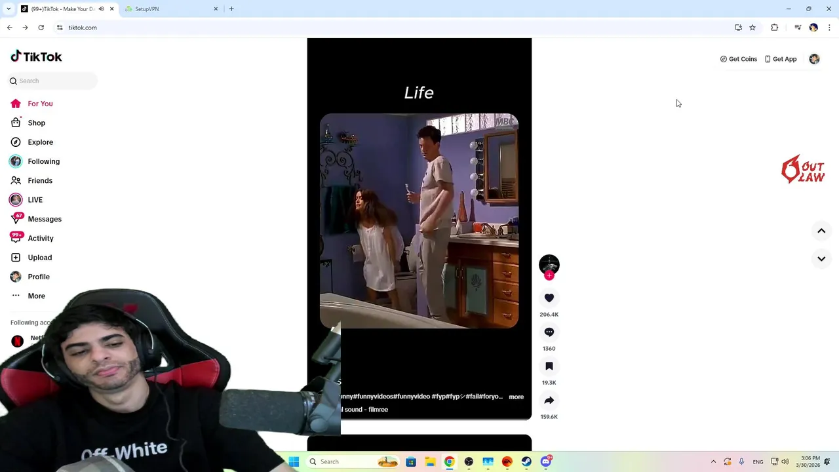
Task: Go to previous video with up chevron
Action: (x=821, y=231)
